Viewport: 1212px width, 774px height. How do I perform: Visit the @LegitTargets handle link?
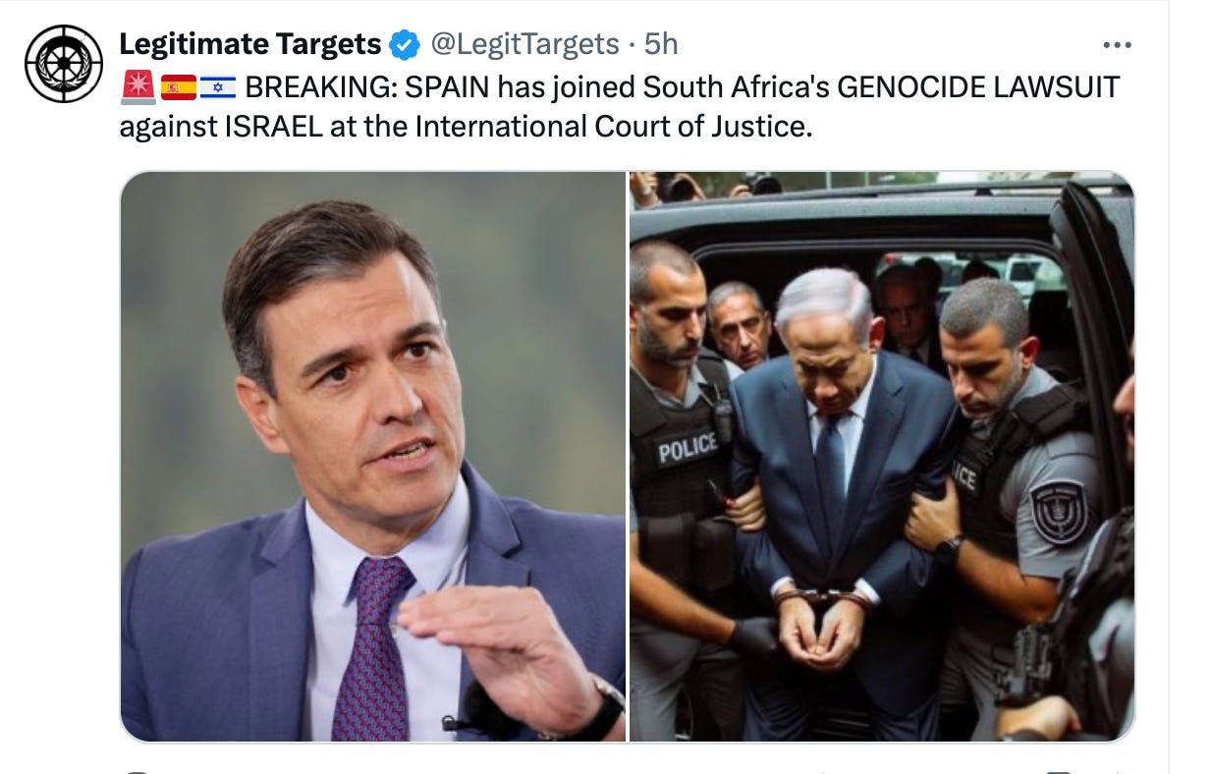click(x=526, y=44)
